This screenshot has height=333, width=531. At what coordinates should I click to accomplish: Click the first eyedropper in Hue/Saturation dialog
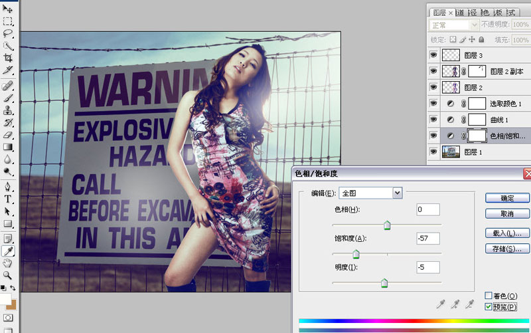coord(440,304)
